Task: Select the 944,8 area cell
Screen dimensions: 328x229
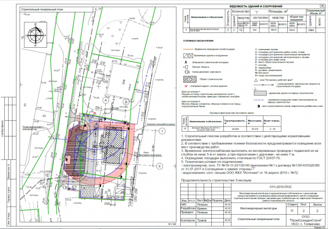Action: click(x=273, y=30)
